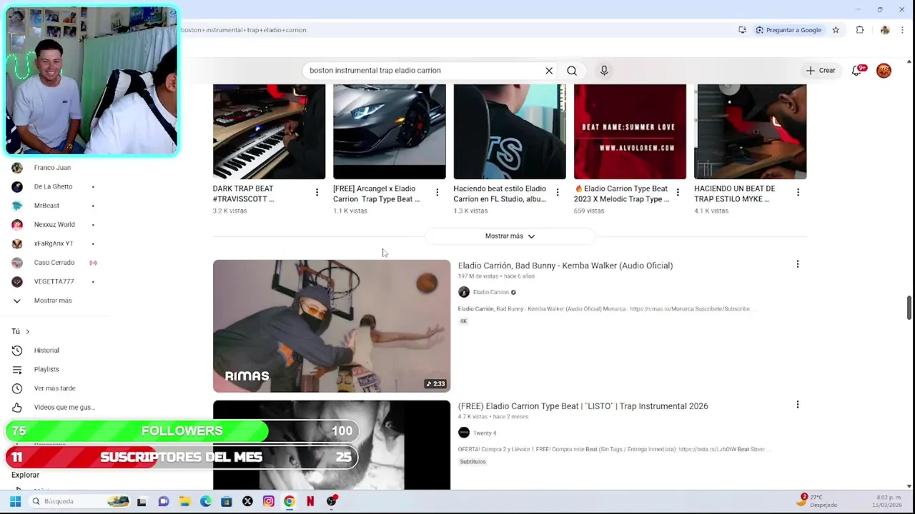The image size is (915, 514).
Task: Click the page vertical scrollbar thumb
Action: tap(909, 308)
